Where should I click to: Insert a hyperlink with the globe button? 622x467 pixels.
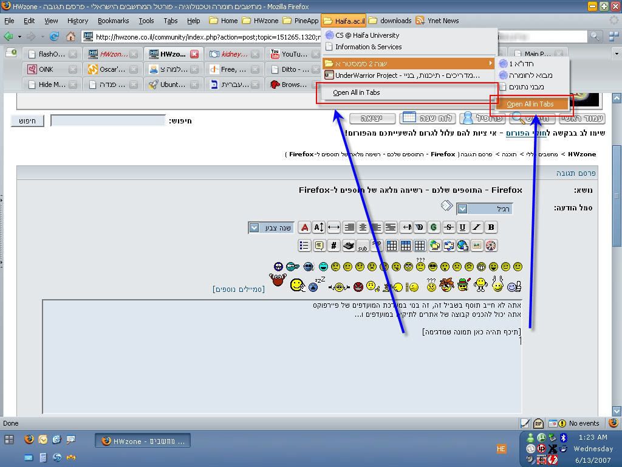click(462, 246)
